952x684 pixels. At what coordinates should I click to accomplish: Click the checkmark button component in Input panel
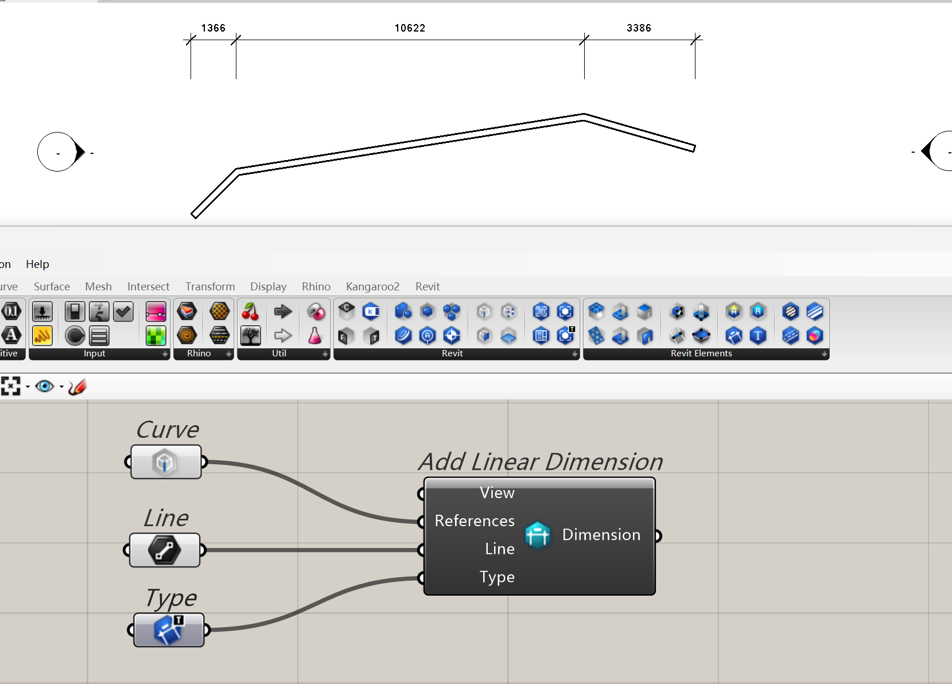click(123, 312)
